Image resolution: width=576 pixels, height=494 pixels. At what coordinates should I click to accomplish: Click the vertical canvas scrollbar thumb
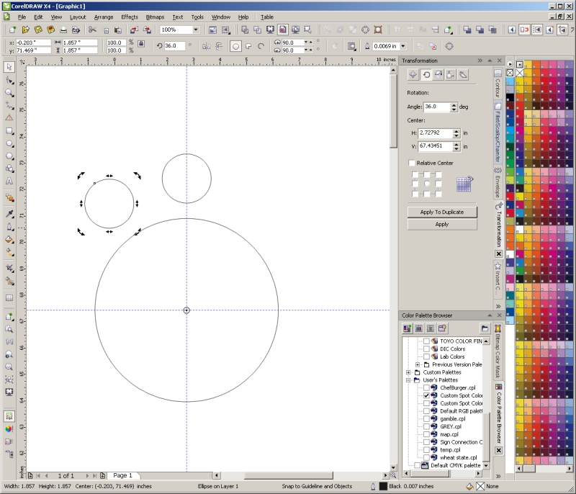pyautogui.click(x=393, y=111)
